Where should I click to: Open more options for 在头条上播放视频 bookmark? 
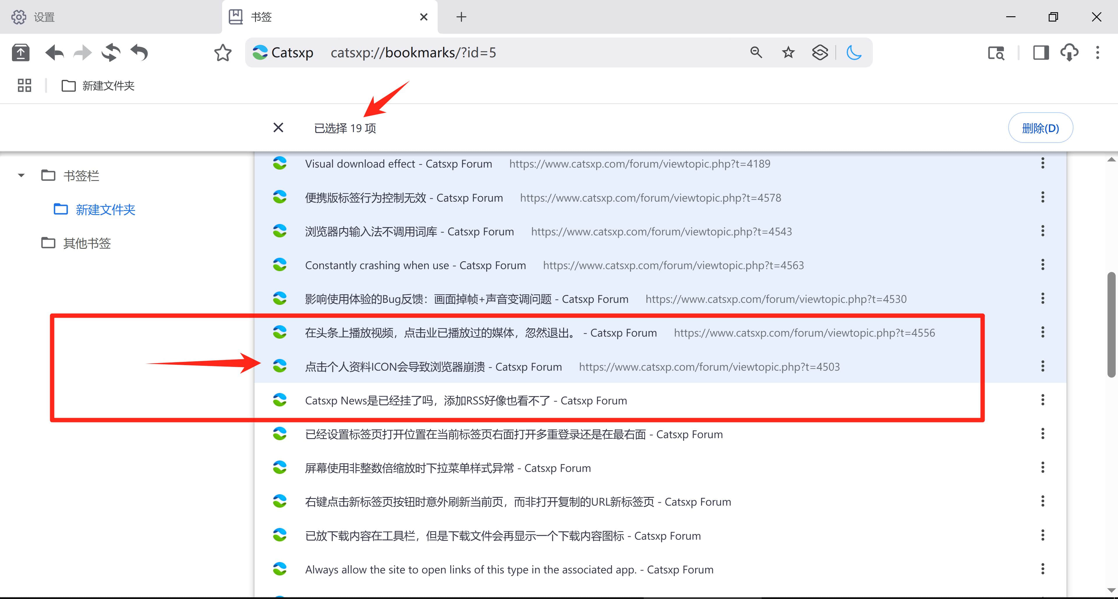[1043, 332]
